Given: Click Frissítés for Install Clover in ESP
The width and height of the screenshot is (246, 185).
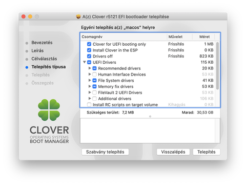Looking at the screenshot, I should click(x=176, y=50).
